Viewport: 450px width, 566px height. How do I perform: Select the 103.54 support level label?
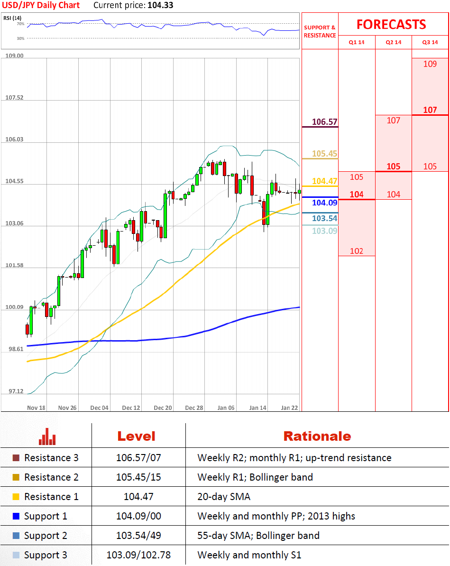(324, 218)
